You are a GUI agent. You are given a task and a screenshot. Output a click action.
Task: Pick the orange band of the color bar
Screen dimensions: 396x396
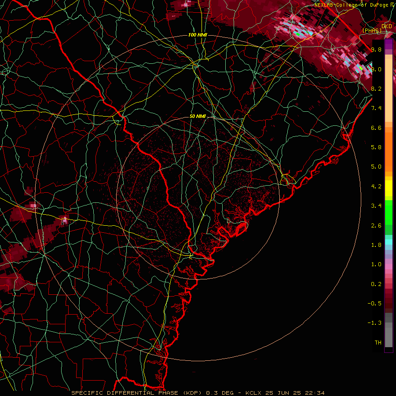click(389, 151)
